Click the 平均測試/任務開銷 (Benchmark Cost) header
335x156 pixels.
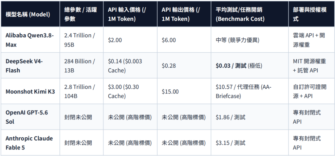(250, 14)
